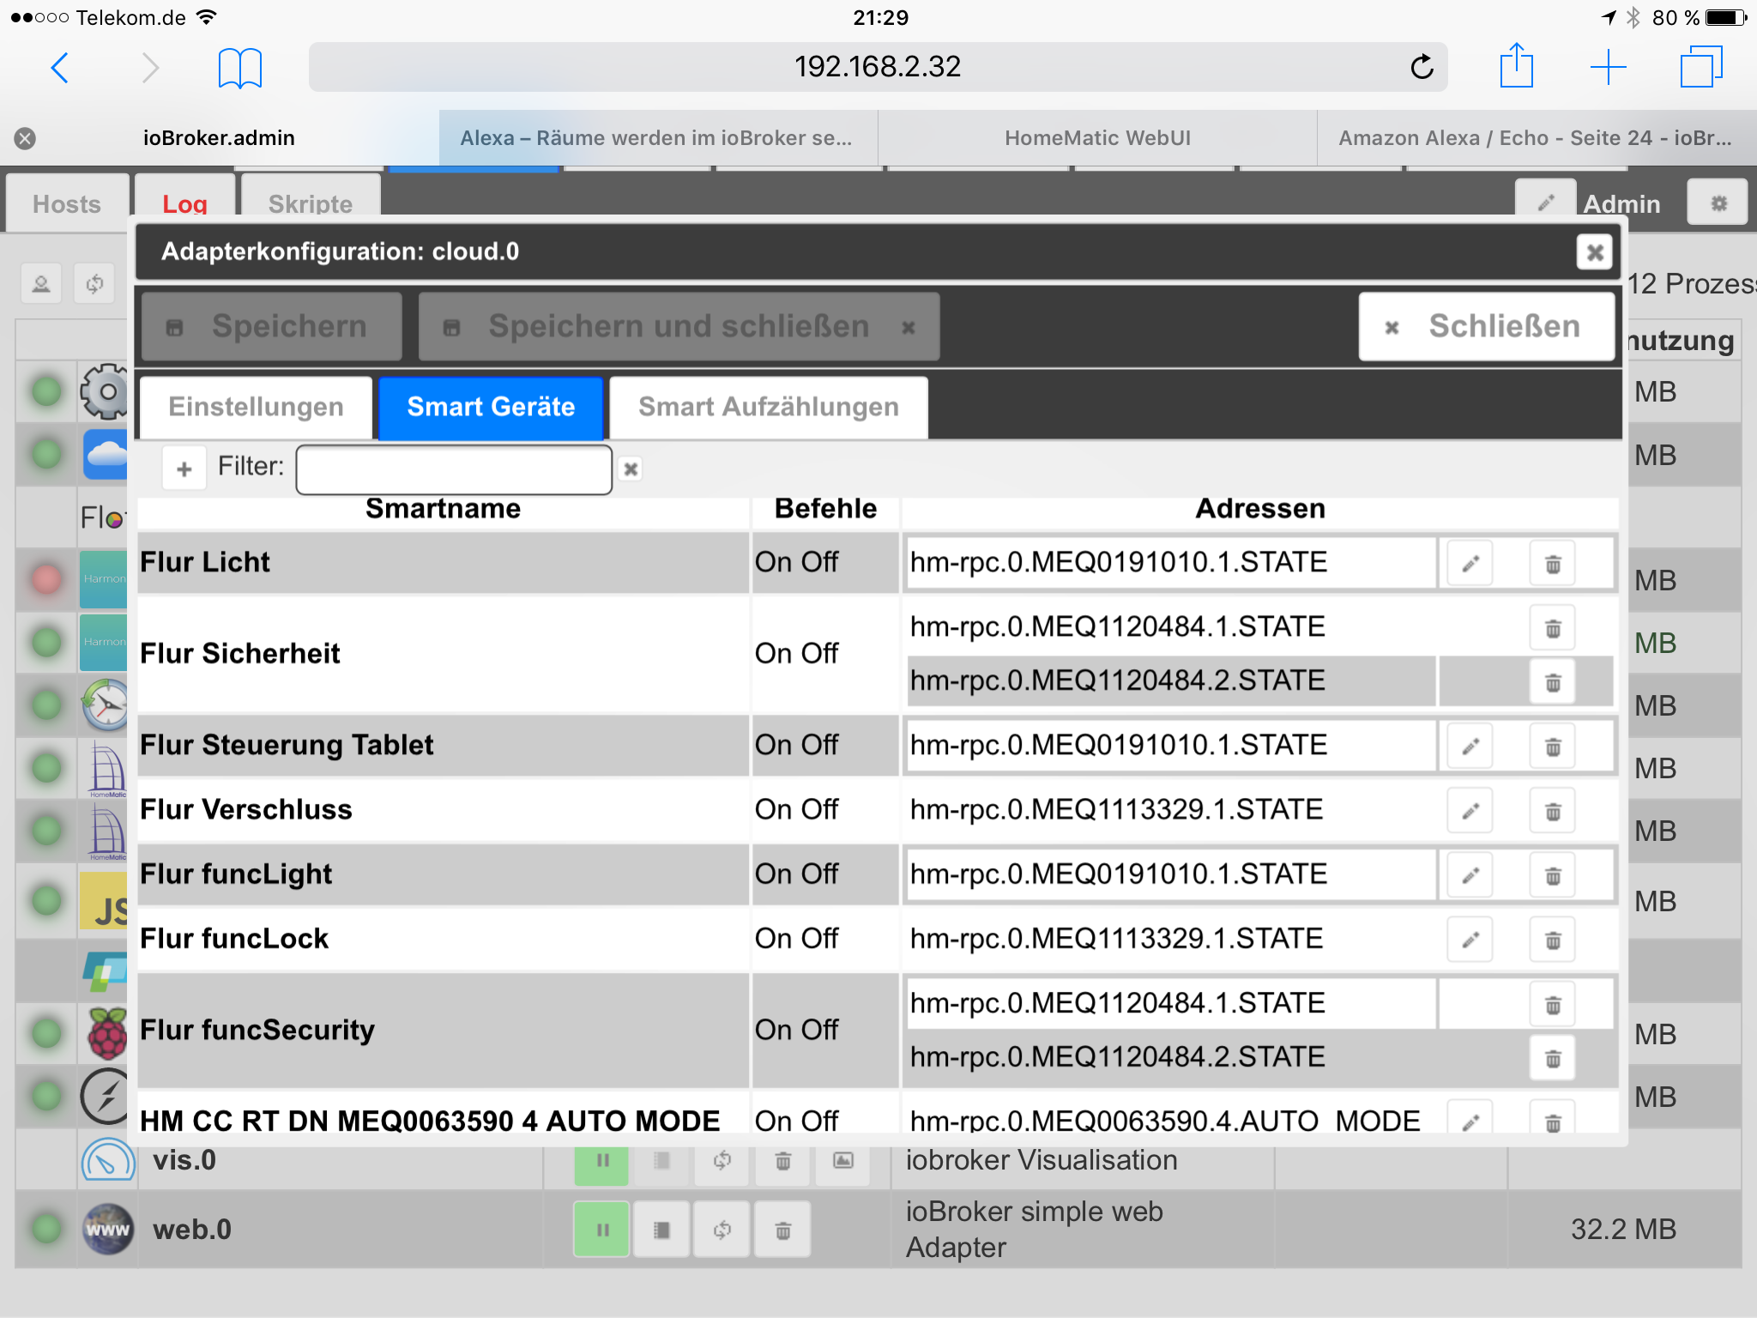The image size is (1757, 1318).
Task: Tap the 192.168.2.32 address field
Action: click(x=878, y=67)
